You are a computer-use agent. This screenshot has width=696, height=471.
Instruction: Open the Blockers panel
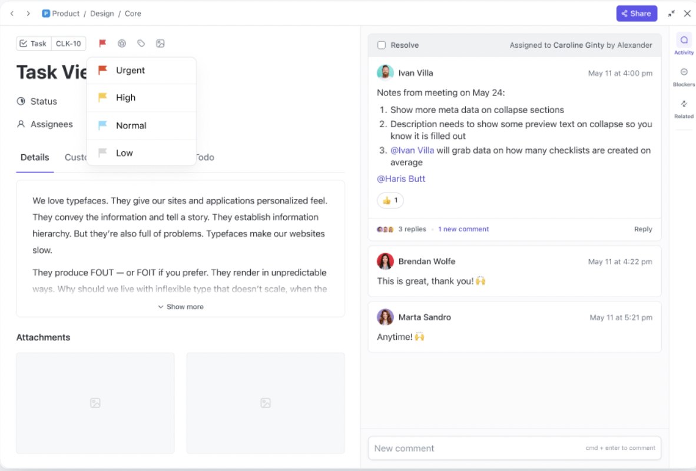pyautogui.click(x=683, y=77)
